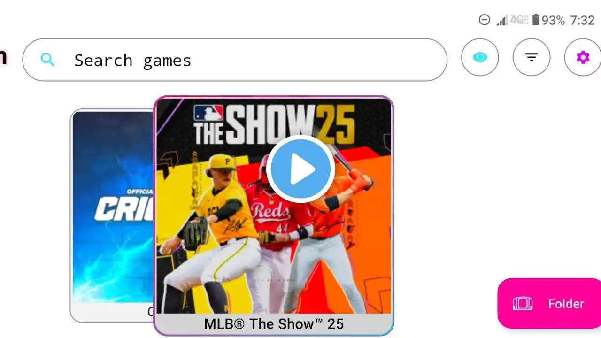Play MLB The Show 25 with blue play button

[300, 169]
